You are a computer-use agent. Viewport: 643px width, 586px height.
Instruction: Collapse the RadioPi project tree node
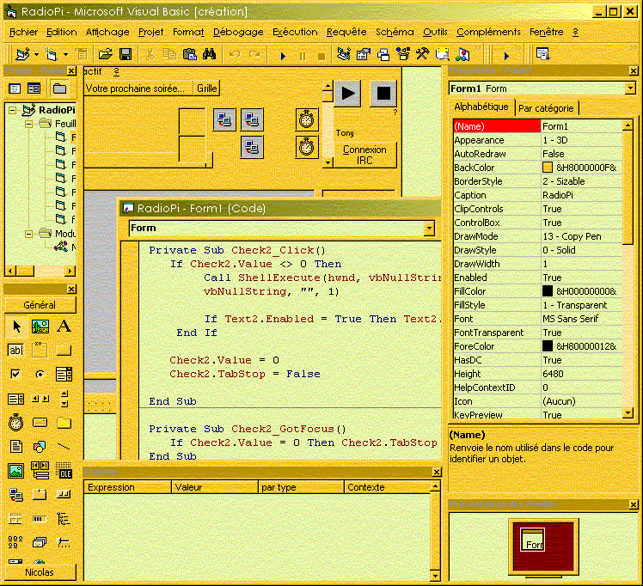(13, 110)
